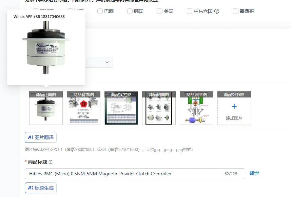The height and width of the screenshot is (197, 291).
Task: Select the 商品正面图 thumbnail
Action: click(46, 108)
